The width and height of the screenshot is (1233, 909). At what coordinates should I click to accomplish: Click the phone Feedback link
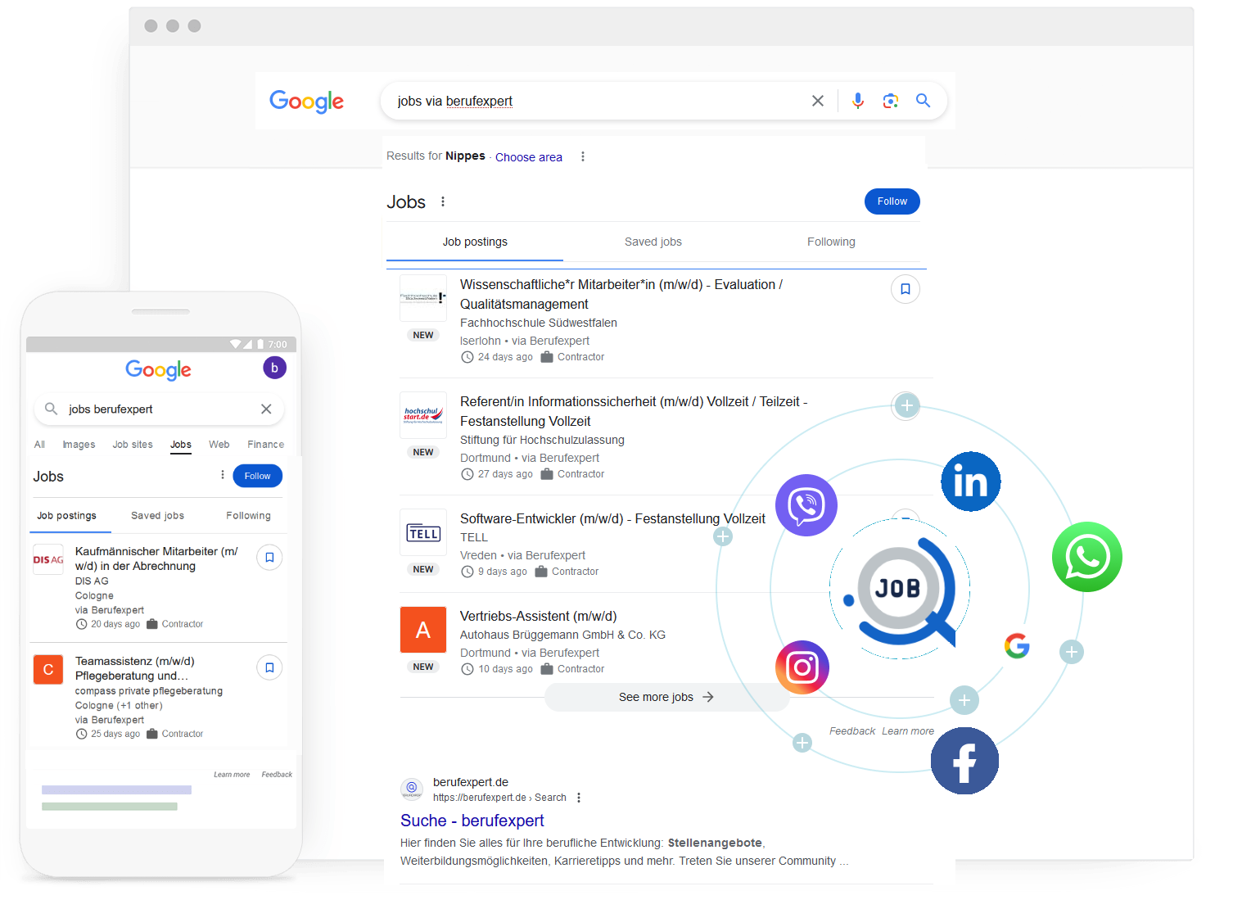277,775
